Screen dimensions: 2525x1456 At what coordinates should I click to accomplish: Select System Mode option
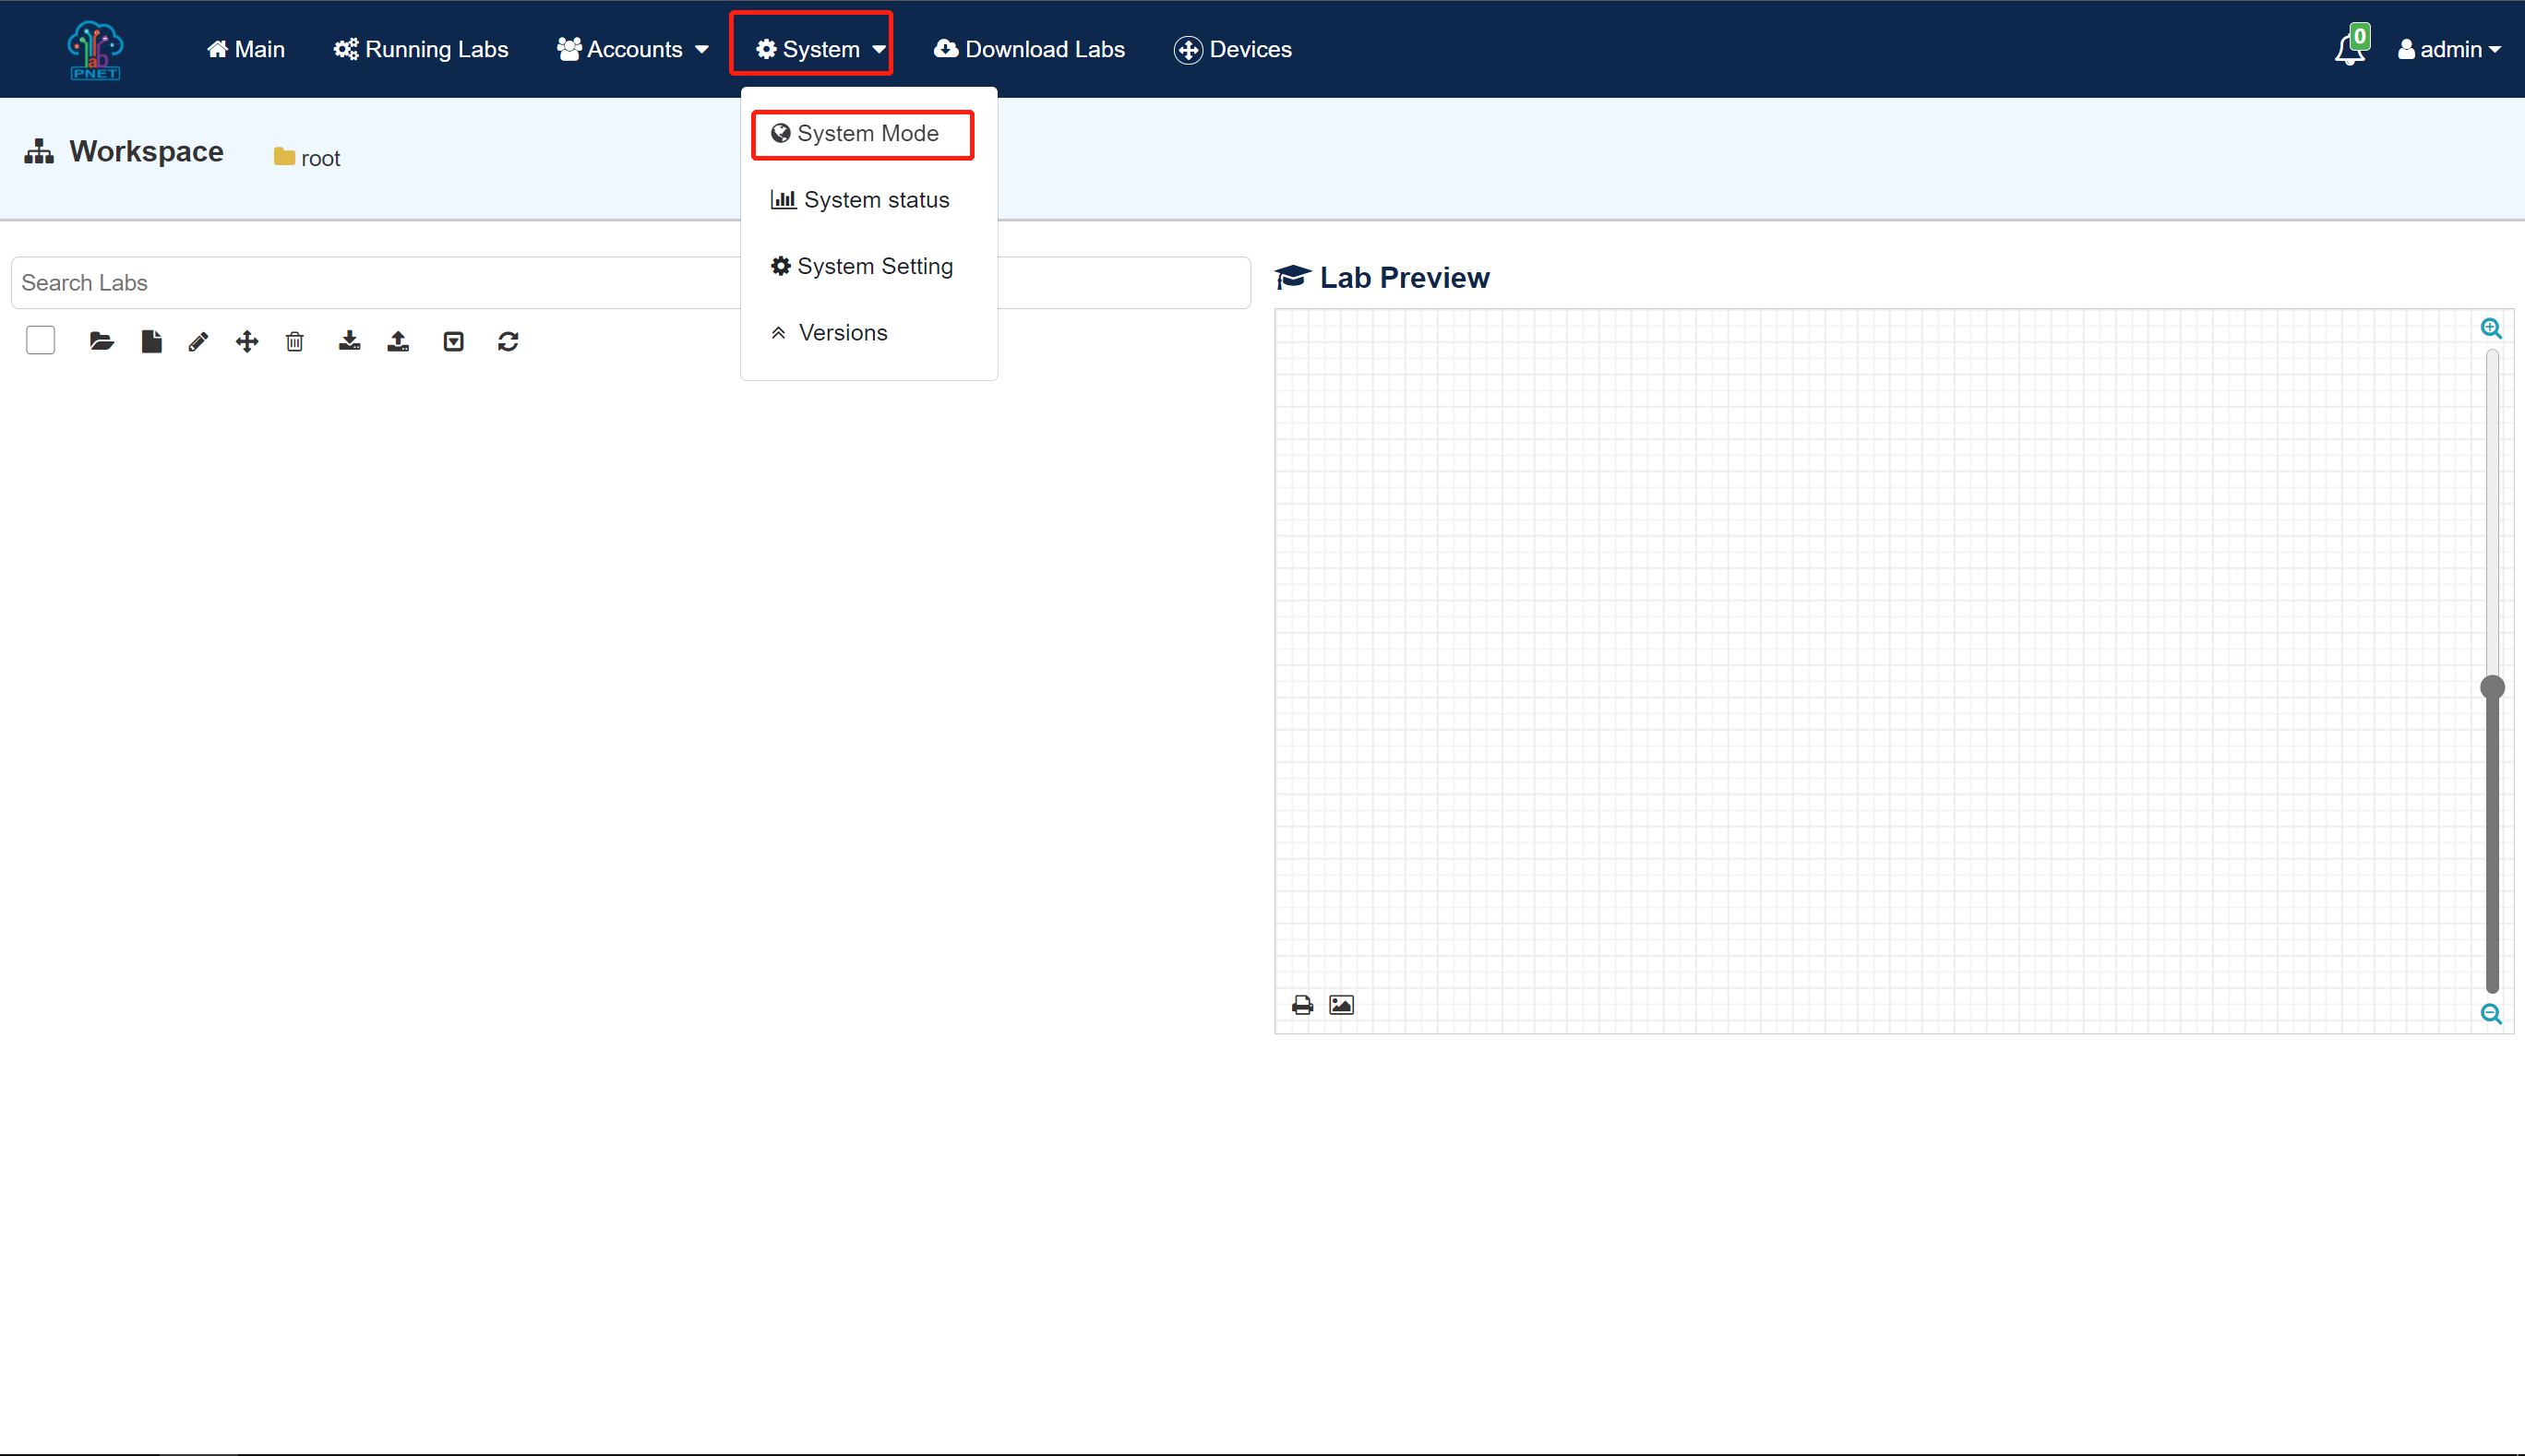(866, 134)
